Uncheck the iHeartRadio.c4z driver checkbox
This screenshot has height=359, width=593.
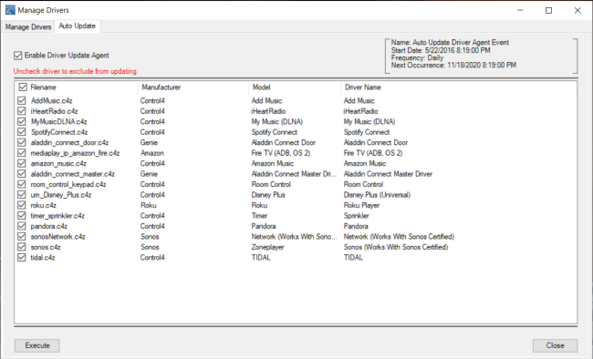(x=22, y=111)
